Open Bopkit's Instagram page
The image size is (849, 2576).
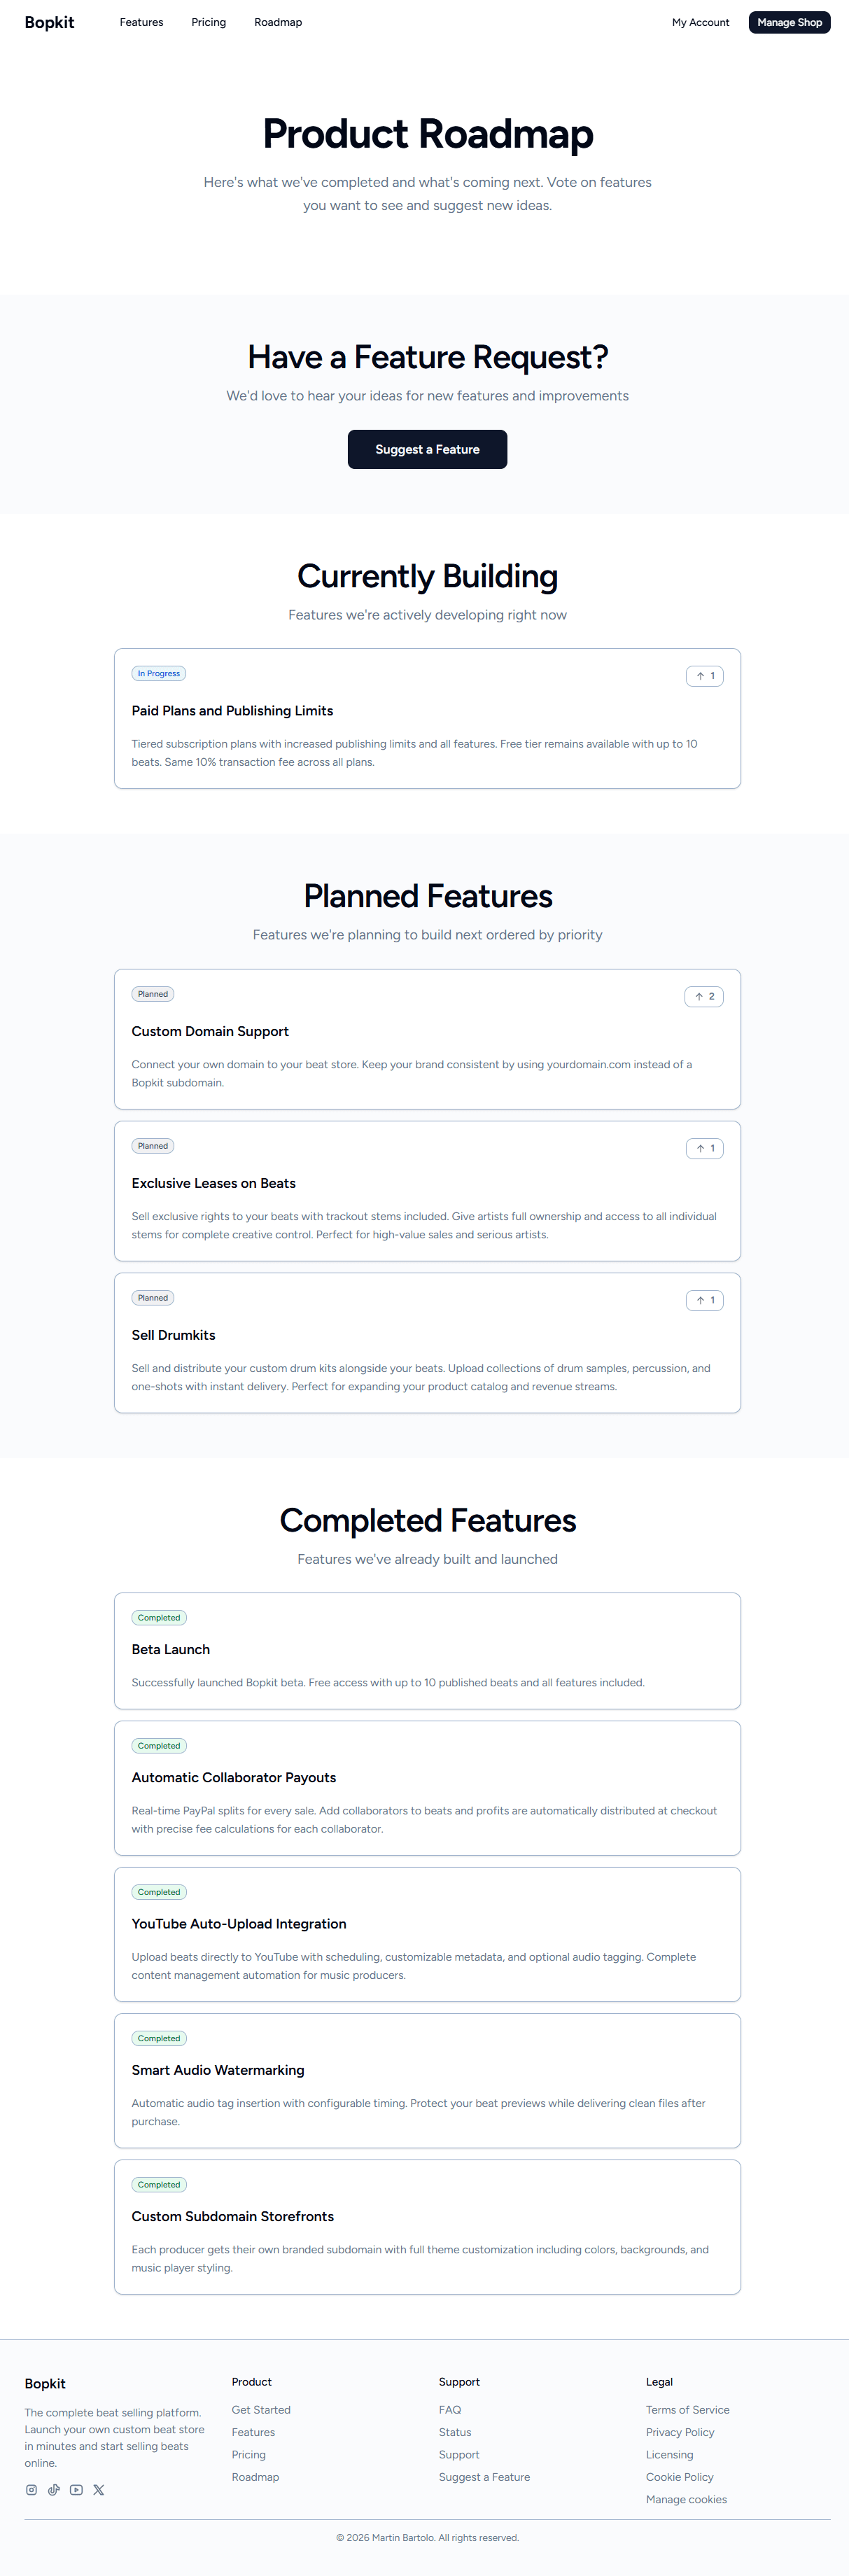pos(32,2490)
